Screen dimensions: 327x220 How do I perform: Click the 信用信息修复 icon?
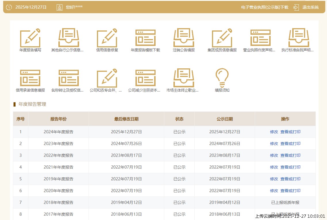[x=107, y=38]
